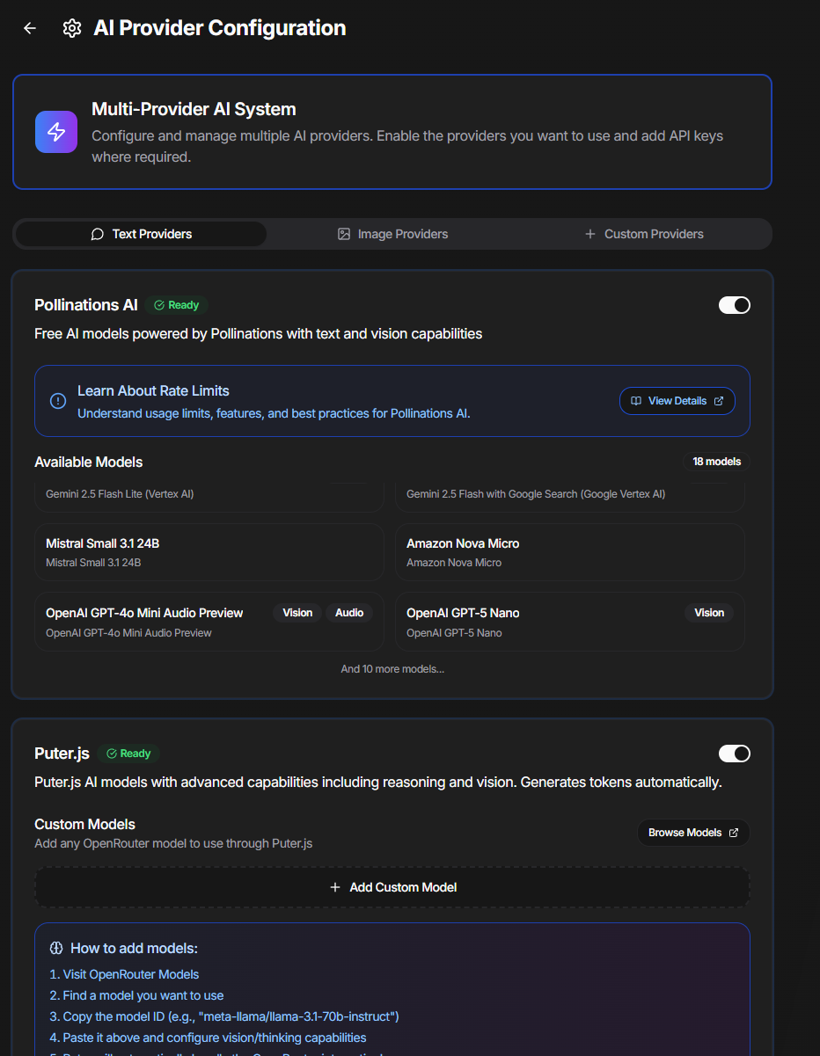The height and width of the screenshot is (1056, 820).
Task: Switch to the Image Providers tab
Action: 392,234
